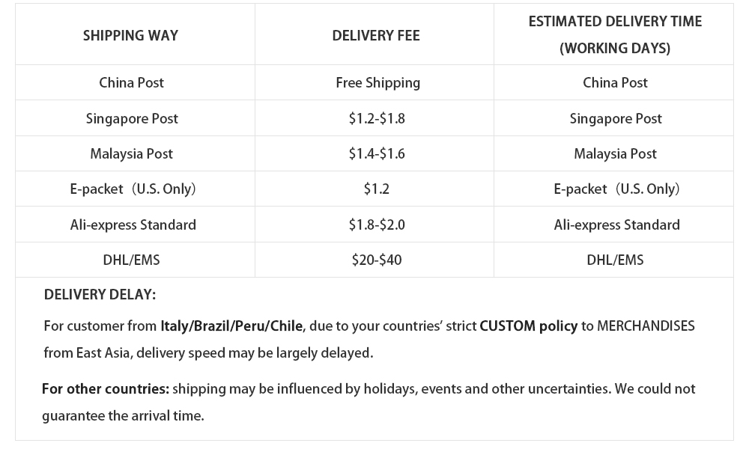Click China Post in Estimated Delivery Time column
749x449 pixels.
pos(615,82)
